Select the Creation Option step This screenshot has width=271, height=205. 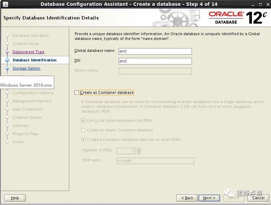[x=27, y=117]
